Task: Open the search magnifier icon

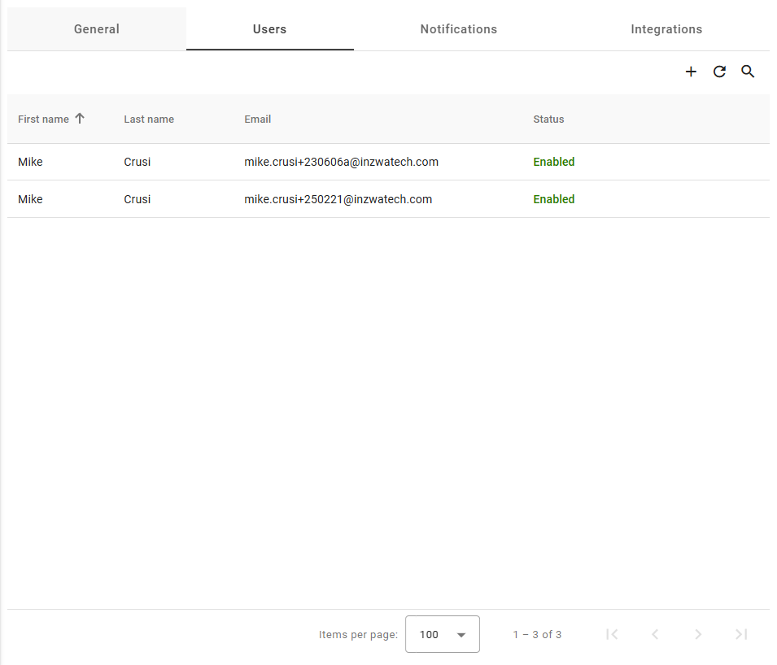Action: click(748, 72)
